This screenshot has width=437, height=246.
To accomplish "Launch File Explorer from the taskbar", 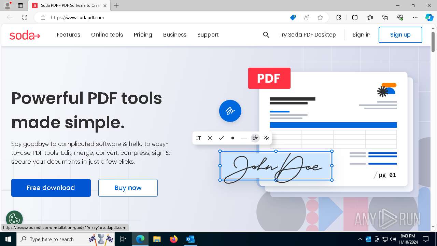I will coord(157,239).
